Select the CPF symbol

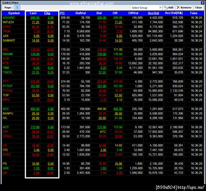tap(5, 132)
